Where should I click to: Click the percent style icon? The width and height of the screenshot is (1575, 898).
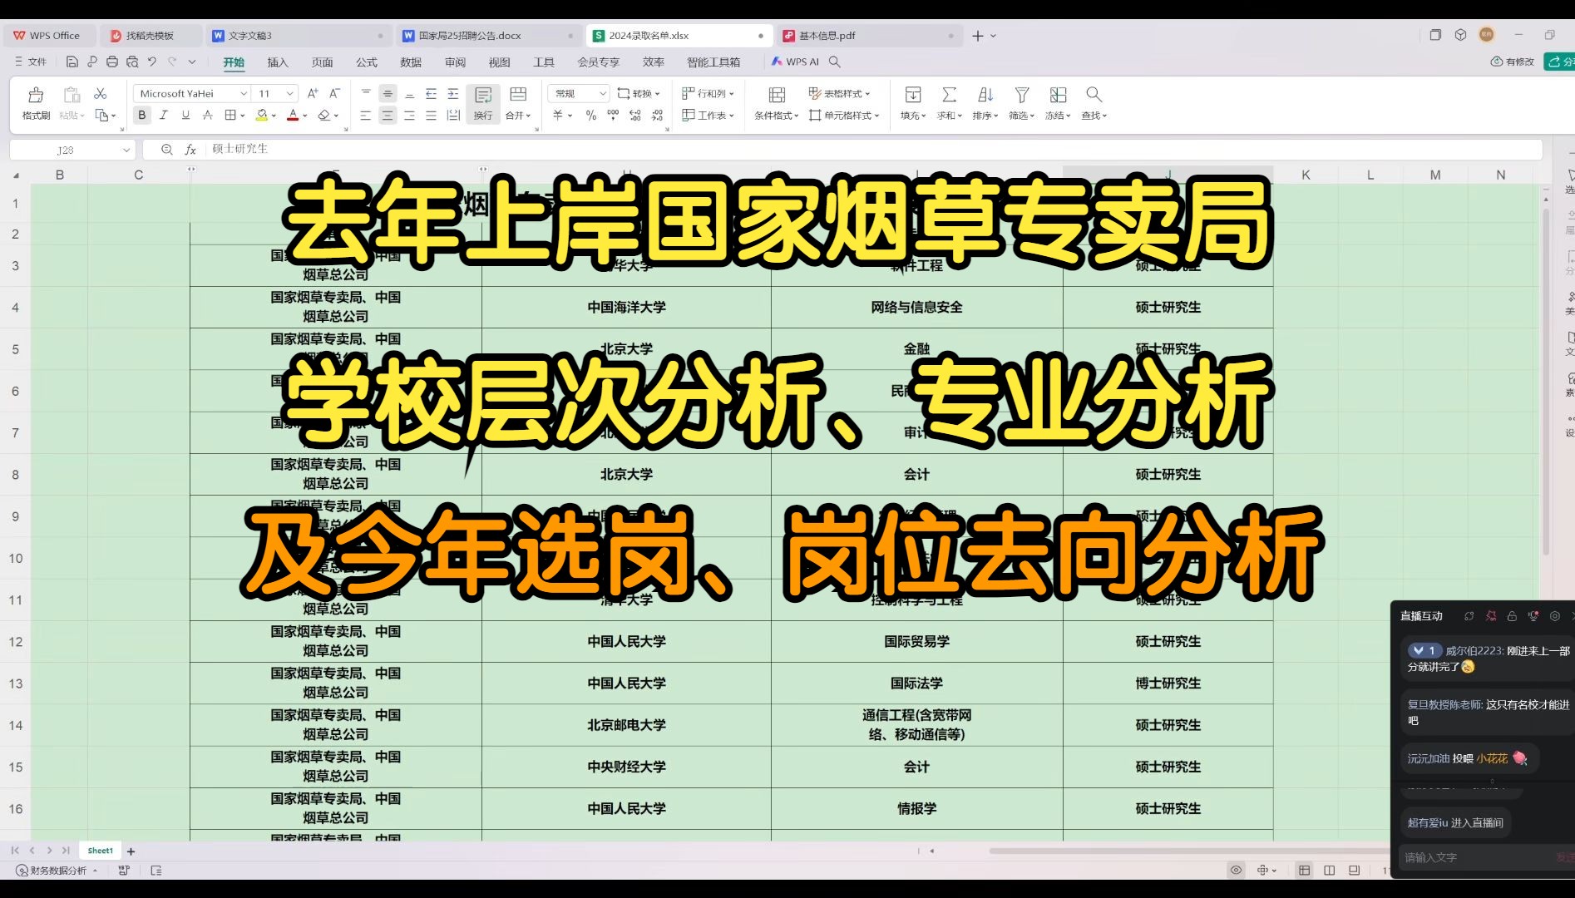tap(591, 116)
